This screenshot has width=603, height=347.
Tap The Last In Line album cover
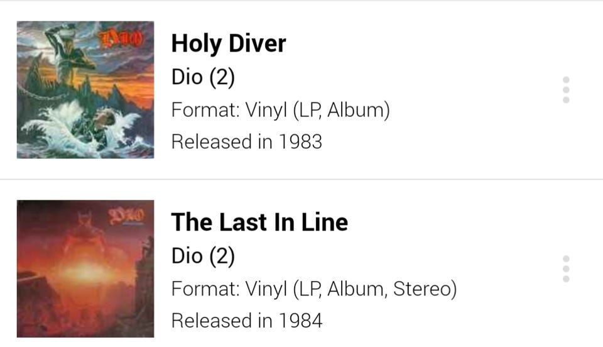pos(85,268)
